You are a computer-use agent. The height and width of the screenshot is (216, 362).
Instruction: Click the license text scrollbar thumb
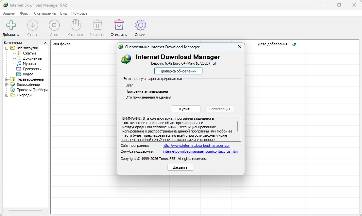pos(237,126)
